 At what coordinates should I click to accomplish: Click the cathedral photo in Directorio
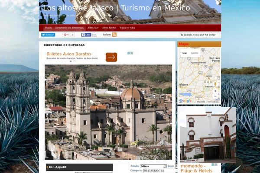[x=108, y=112]
